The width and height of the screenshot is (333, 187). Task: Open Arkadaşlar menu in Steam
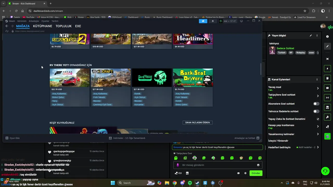pyautogui.click(x=34, y=21)
